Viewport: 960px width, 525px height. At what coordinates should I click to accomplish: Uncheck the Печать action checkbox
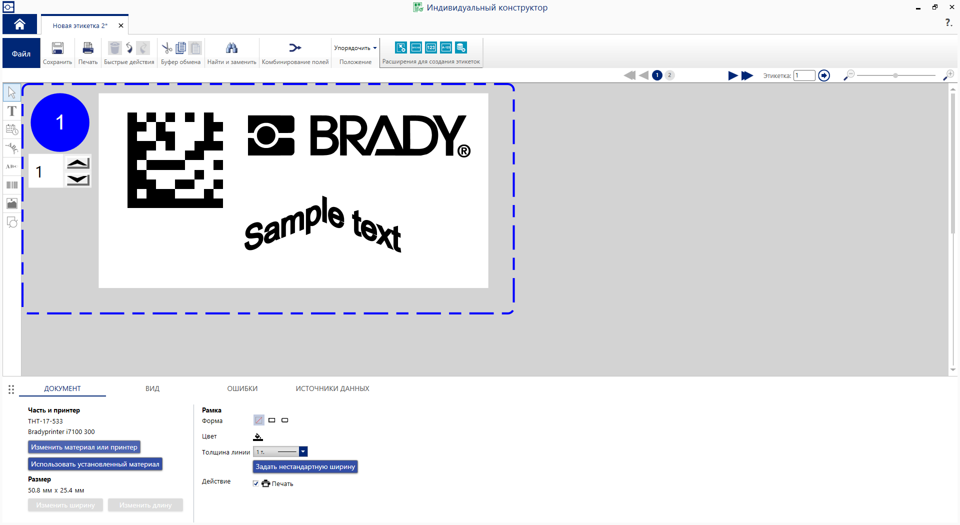pos(255,483)
